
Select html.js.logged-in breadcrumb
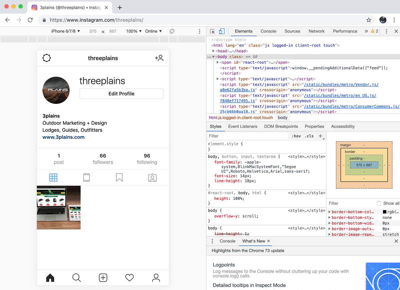(241, 118)
